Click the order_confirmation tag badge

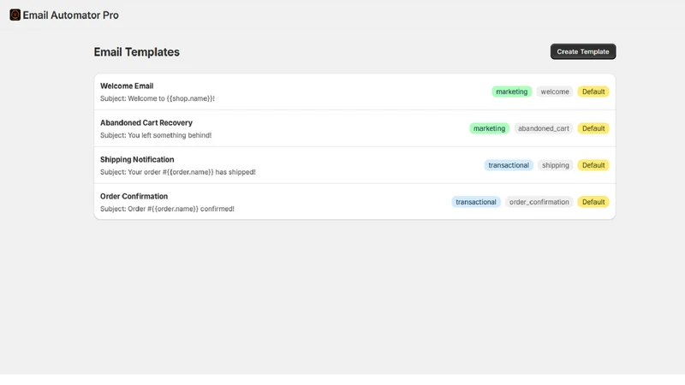click(539, 202)
